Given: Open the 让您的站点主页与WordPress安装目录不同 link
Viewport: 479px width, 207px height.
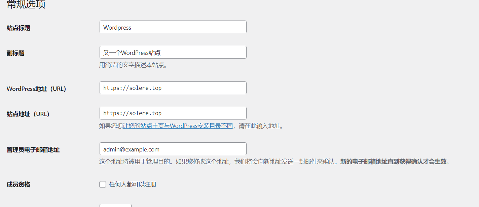Looking at the screenshot, I should click(178, 126).
